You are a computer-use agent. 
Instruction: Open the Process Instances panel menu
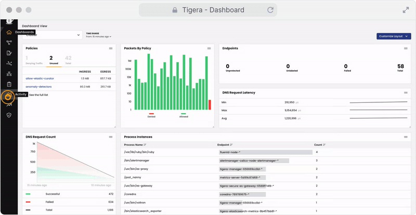(406, 137)
